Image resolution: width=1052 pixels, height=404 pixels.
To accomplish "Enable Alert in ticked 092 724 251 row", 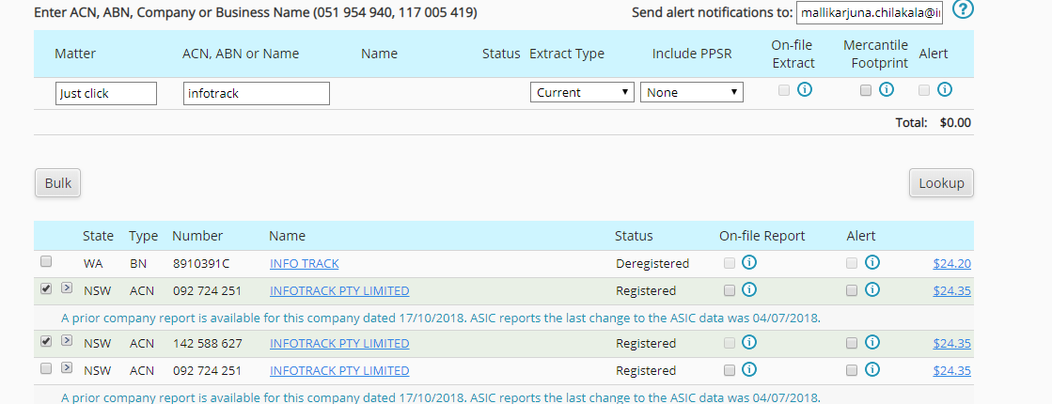I will coord(852,290).
